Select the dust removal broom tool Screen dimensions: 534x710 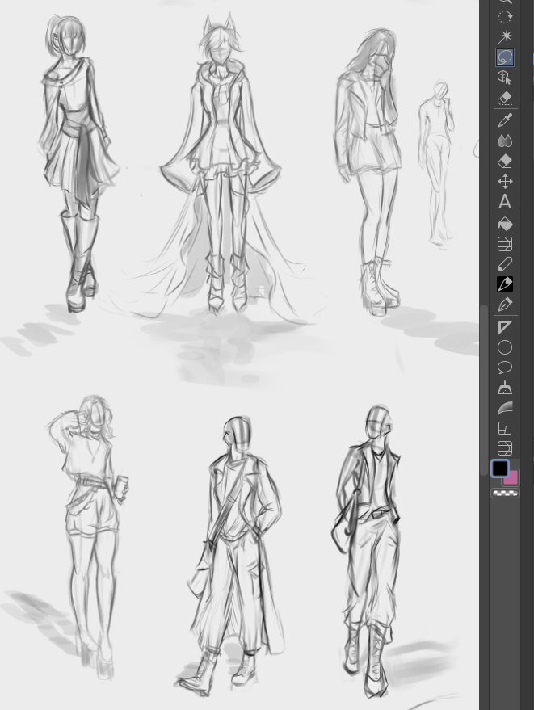coord(505,388)
